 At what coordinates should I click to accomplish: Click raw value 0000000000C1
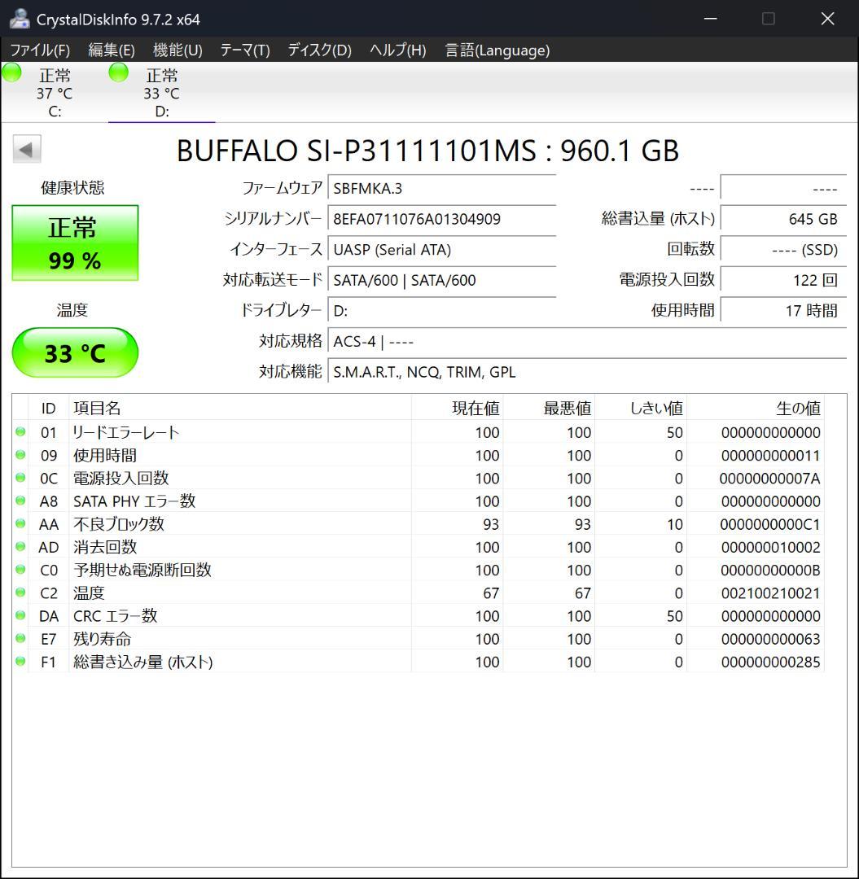tap(770, 524)
